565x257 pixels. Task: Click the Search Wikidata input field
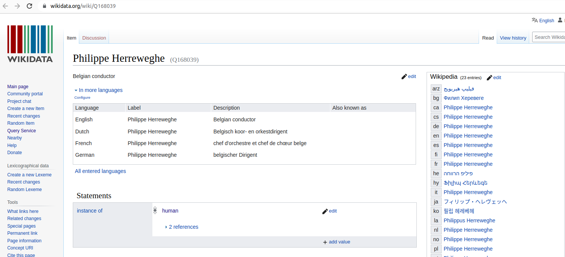[x=549, y=37]
